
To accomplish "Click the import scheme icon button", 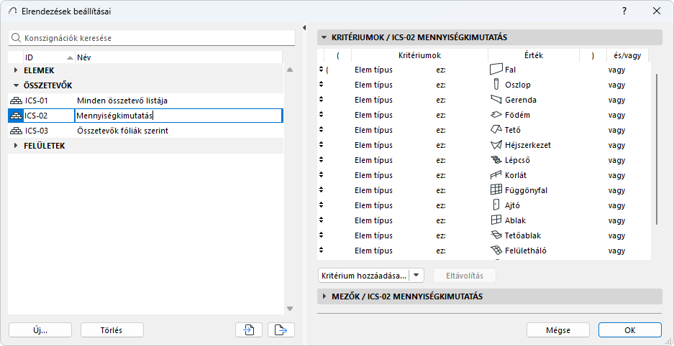I will point(248,330).
